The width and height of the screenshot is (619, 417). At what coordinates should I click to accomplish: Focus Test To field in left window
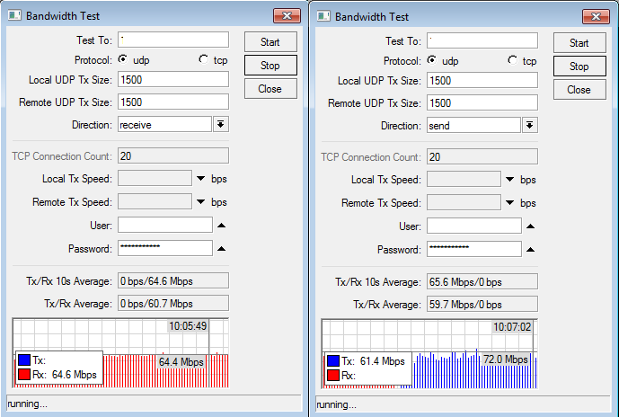click(173, 40)
